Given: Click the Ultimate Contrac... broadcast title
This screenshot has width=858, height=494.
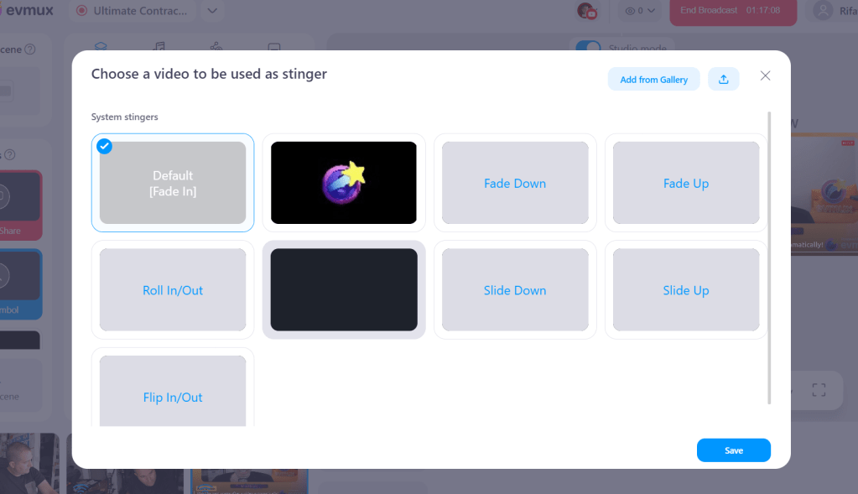Looking at the screenshot, I should [133, 10].
